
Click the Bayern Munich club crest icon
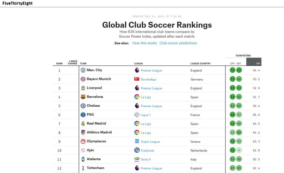[x=83, y=79]
